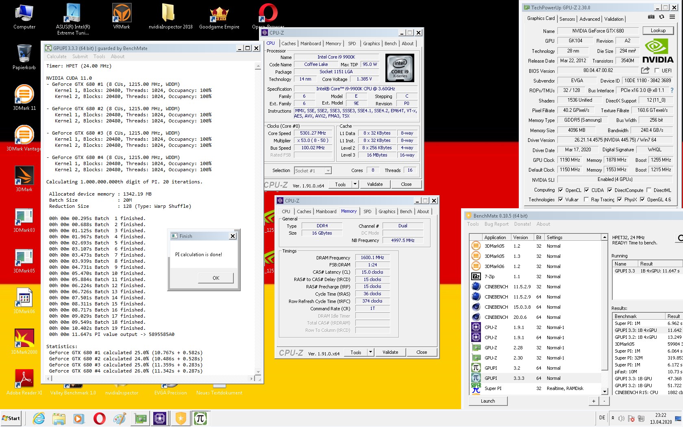Open the Computer desktop icon
The image size is (683, 427).
coord(24,16)
